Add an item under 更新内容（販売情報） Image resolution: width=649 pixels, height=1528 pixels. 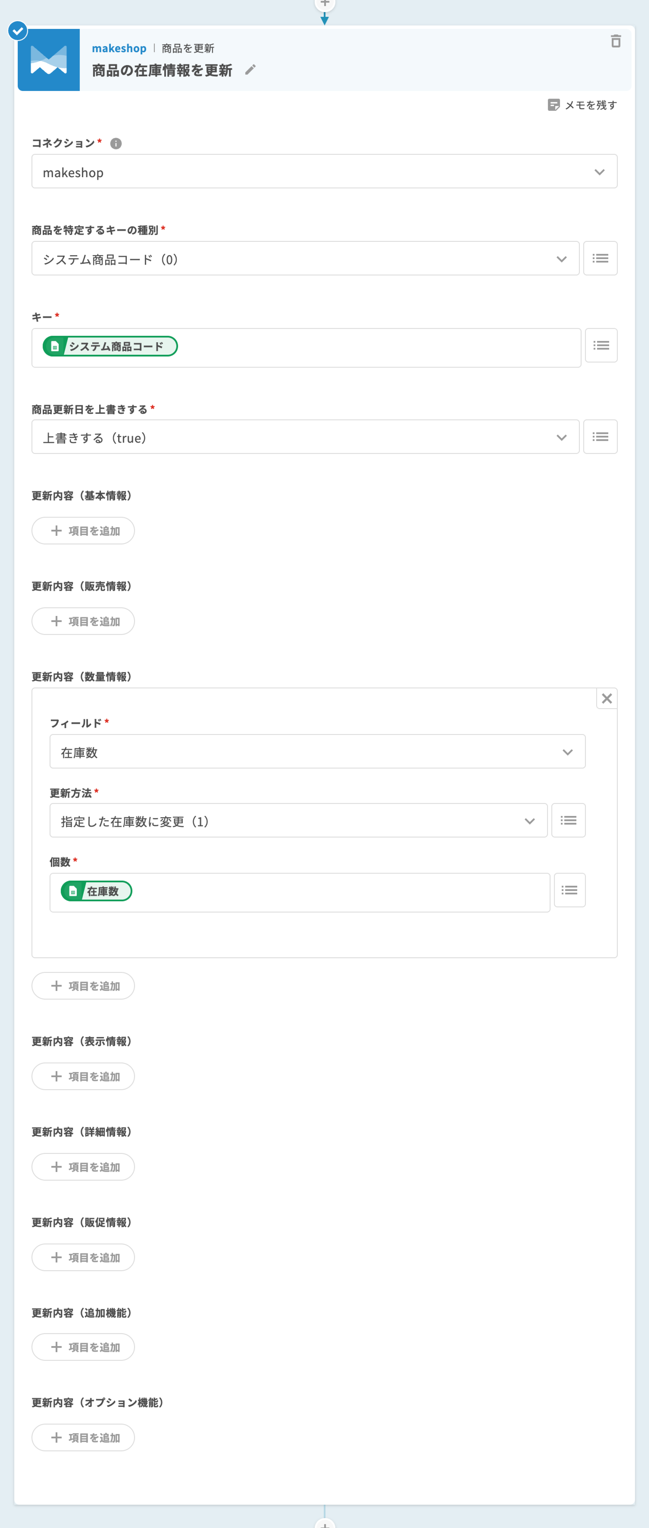pyautogui.click(x=83, y=621)
